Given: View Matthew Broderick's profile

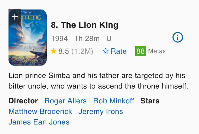Looking at the screenshot, I should click(x=40, y=112).
